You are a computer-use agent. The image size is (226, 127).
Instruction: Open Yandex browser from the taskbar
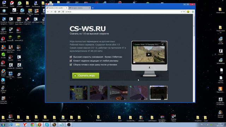(x=25, y=125)
